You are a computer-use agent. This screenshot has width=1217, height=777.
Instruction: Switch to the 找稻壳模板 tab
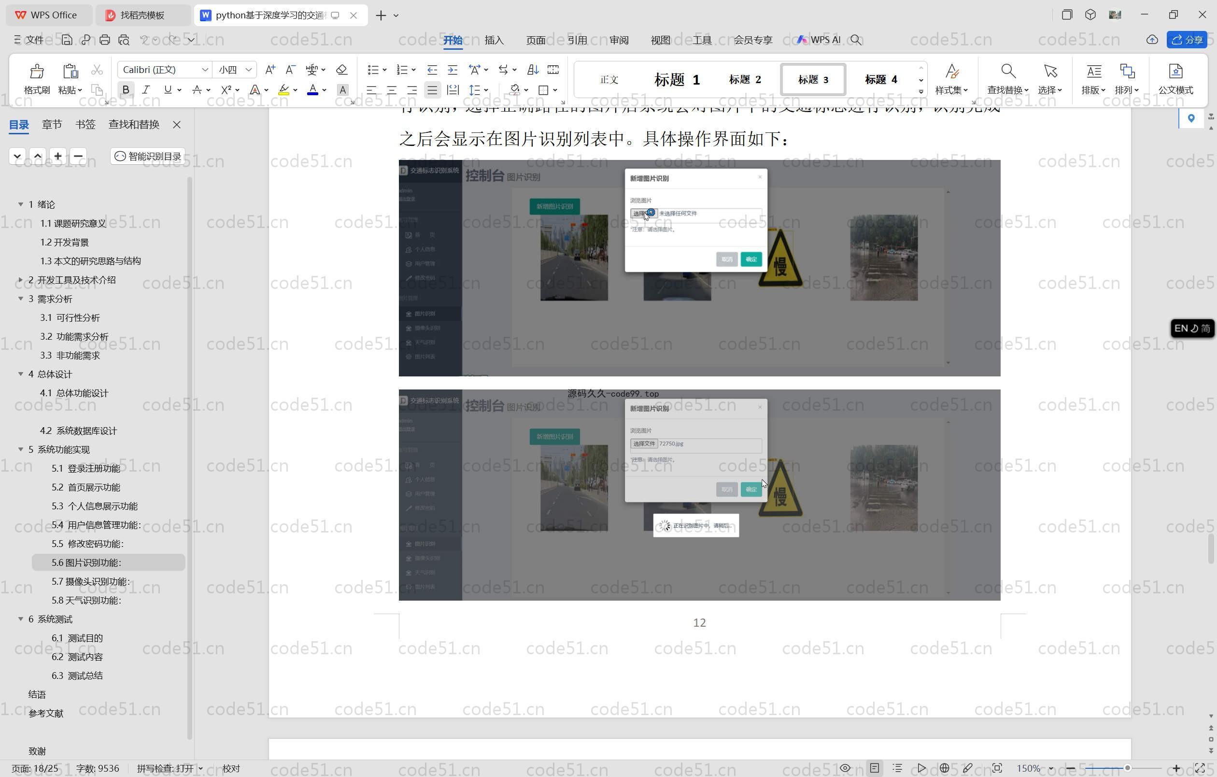pyautogui.click(x=142, y=15)
